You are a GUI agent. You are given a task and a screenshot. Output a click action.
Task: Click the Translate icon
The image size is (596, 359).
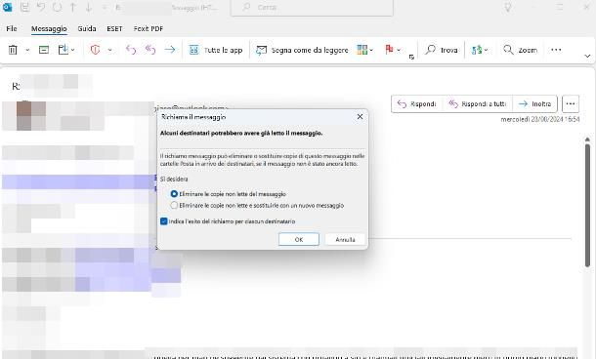[x=476, y=50]
